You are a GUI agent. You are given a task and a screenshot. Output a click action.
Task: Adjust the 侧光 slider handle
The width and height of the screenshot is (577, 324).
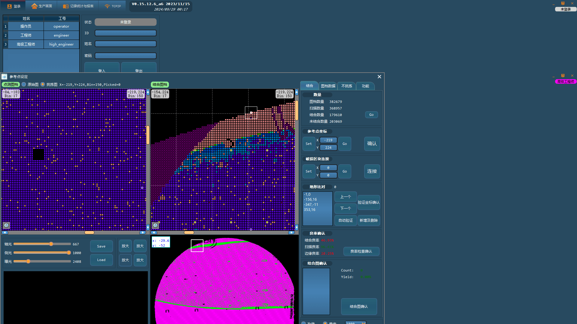(69, 253)
